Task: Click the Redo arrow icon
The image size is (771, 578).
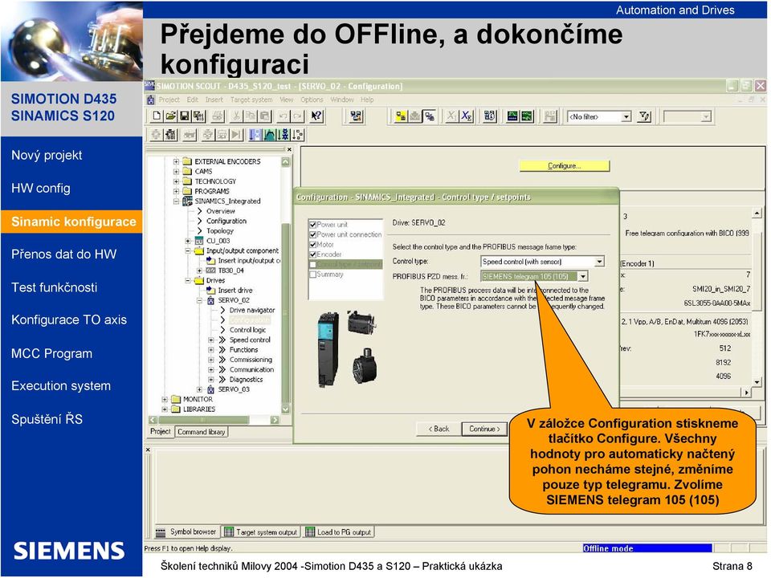Action: [297, 116]
